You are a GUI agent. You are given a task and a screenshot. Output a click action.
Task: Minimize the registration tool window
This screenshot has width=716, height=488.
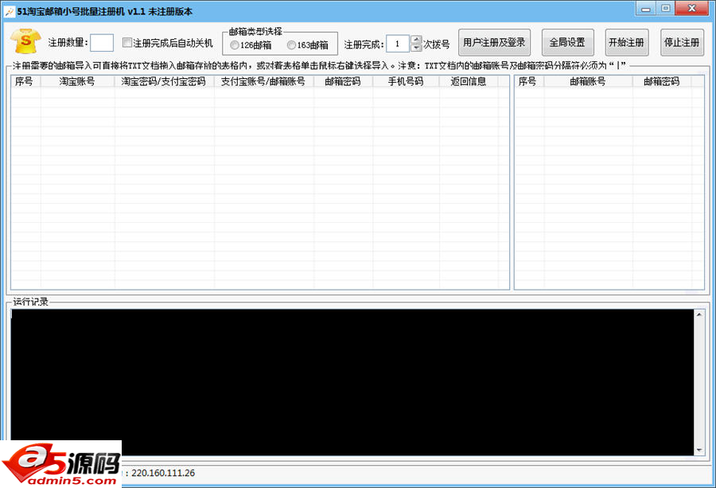tap(646, 8)
